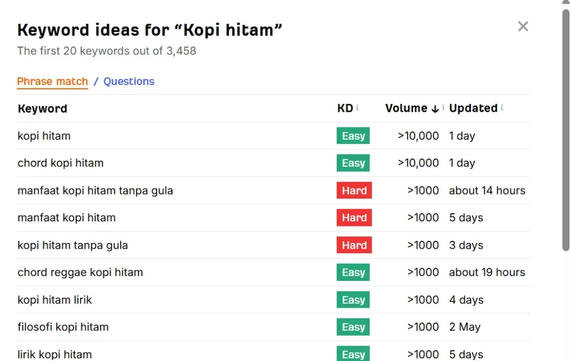The width and height of the screenshot is (570, 361).
Task: Click Easy badge for 'kopi hitam lirik'
Action: (353, 300)
